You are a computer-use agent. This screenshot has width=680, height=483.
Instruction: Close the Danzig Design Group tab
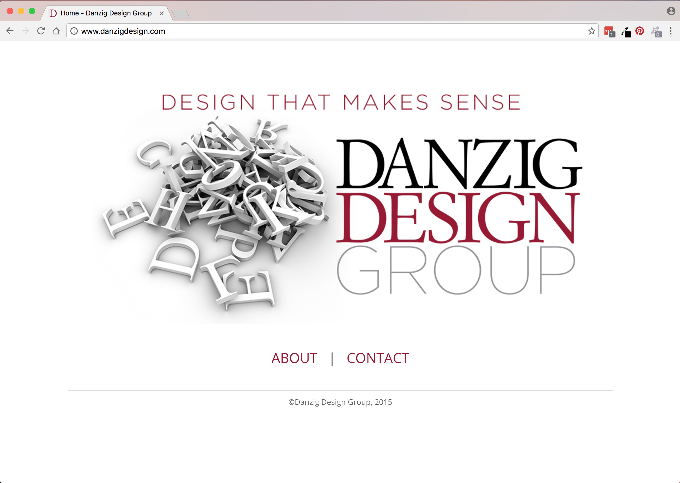[161, 13]
